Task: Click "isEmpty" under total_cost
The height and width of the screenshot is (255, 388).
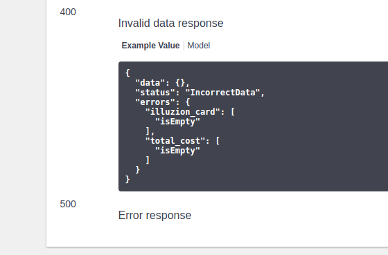Action: (177, 151)
